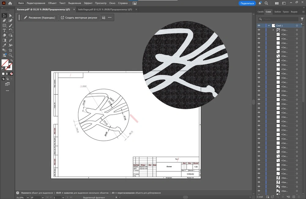This screenshot has height=199, width=306.
Task: Click the Поделиться button
Action: coord(247,3)
